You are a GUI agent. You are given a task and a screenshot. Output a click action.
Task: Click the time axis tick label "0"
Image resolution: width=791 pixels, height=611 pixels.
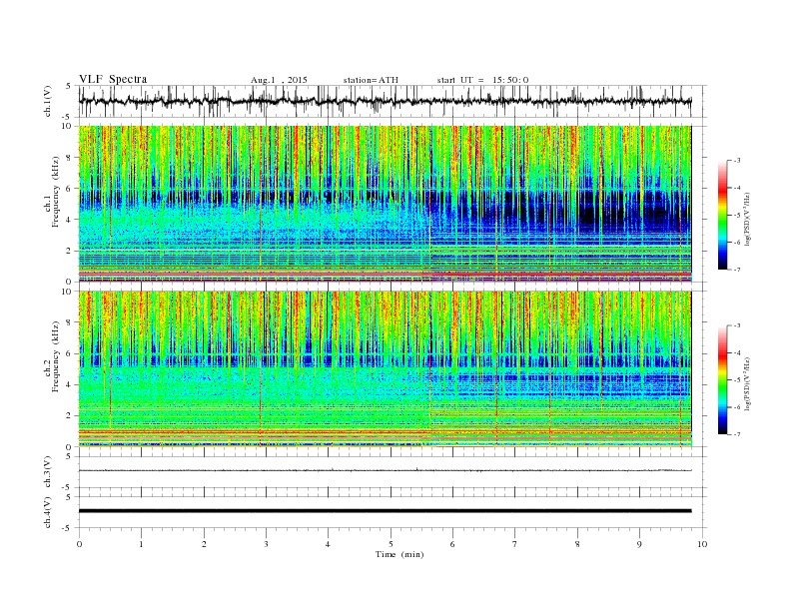[79, 544]
